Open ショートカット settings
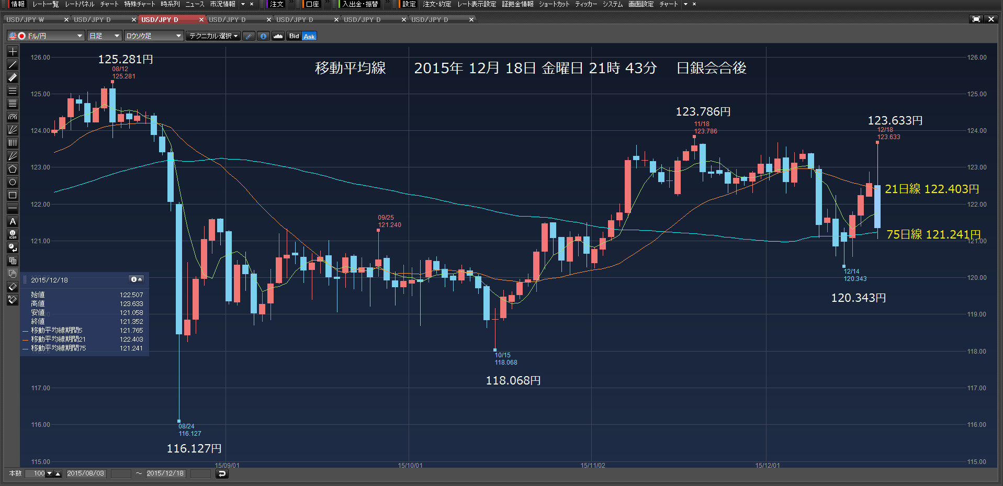 point(554,4)
